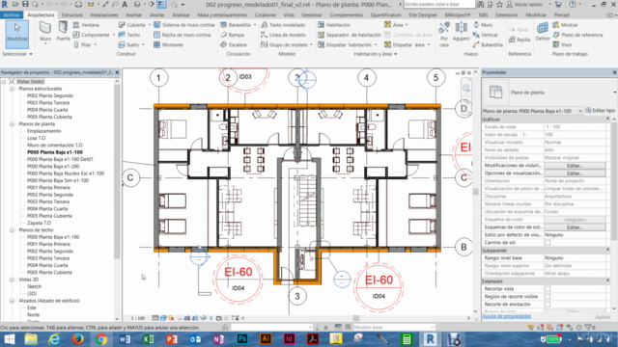Image resolution: width=618 pixels, height=347 pixels.
Task: Pick the Ventana window tool
Action: [86, 25]
